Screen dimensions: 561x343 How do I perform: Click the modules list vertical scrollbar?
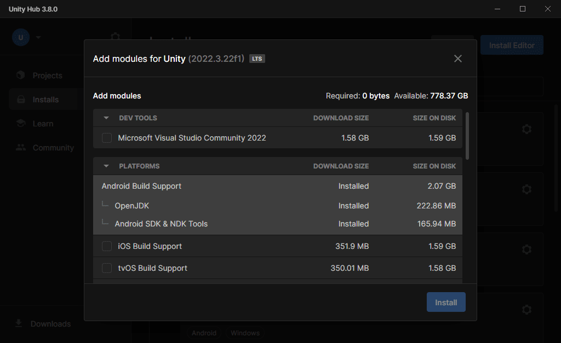pos(467,136)
